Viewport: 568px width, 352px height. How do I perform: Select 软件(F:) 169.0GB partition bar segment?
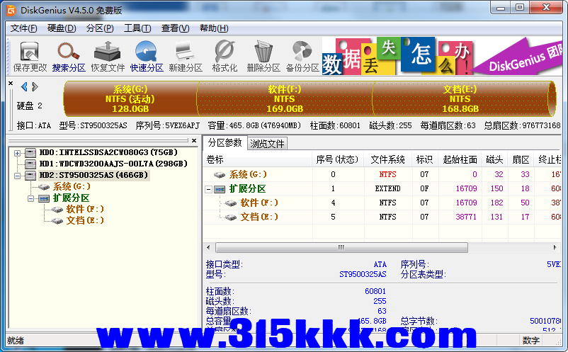point(285,99)
